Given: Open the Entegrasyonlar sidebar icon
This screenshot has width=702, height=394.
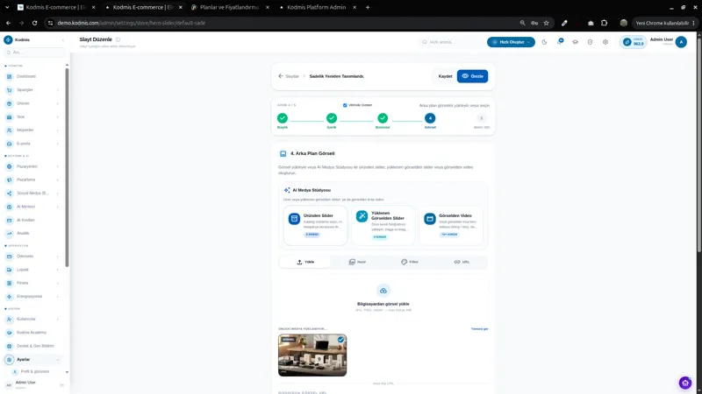Looking at the screenshot, I should (x=10, y=296).
